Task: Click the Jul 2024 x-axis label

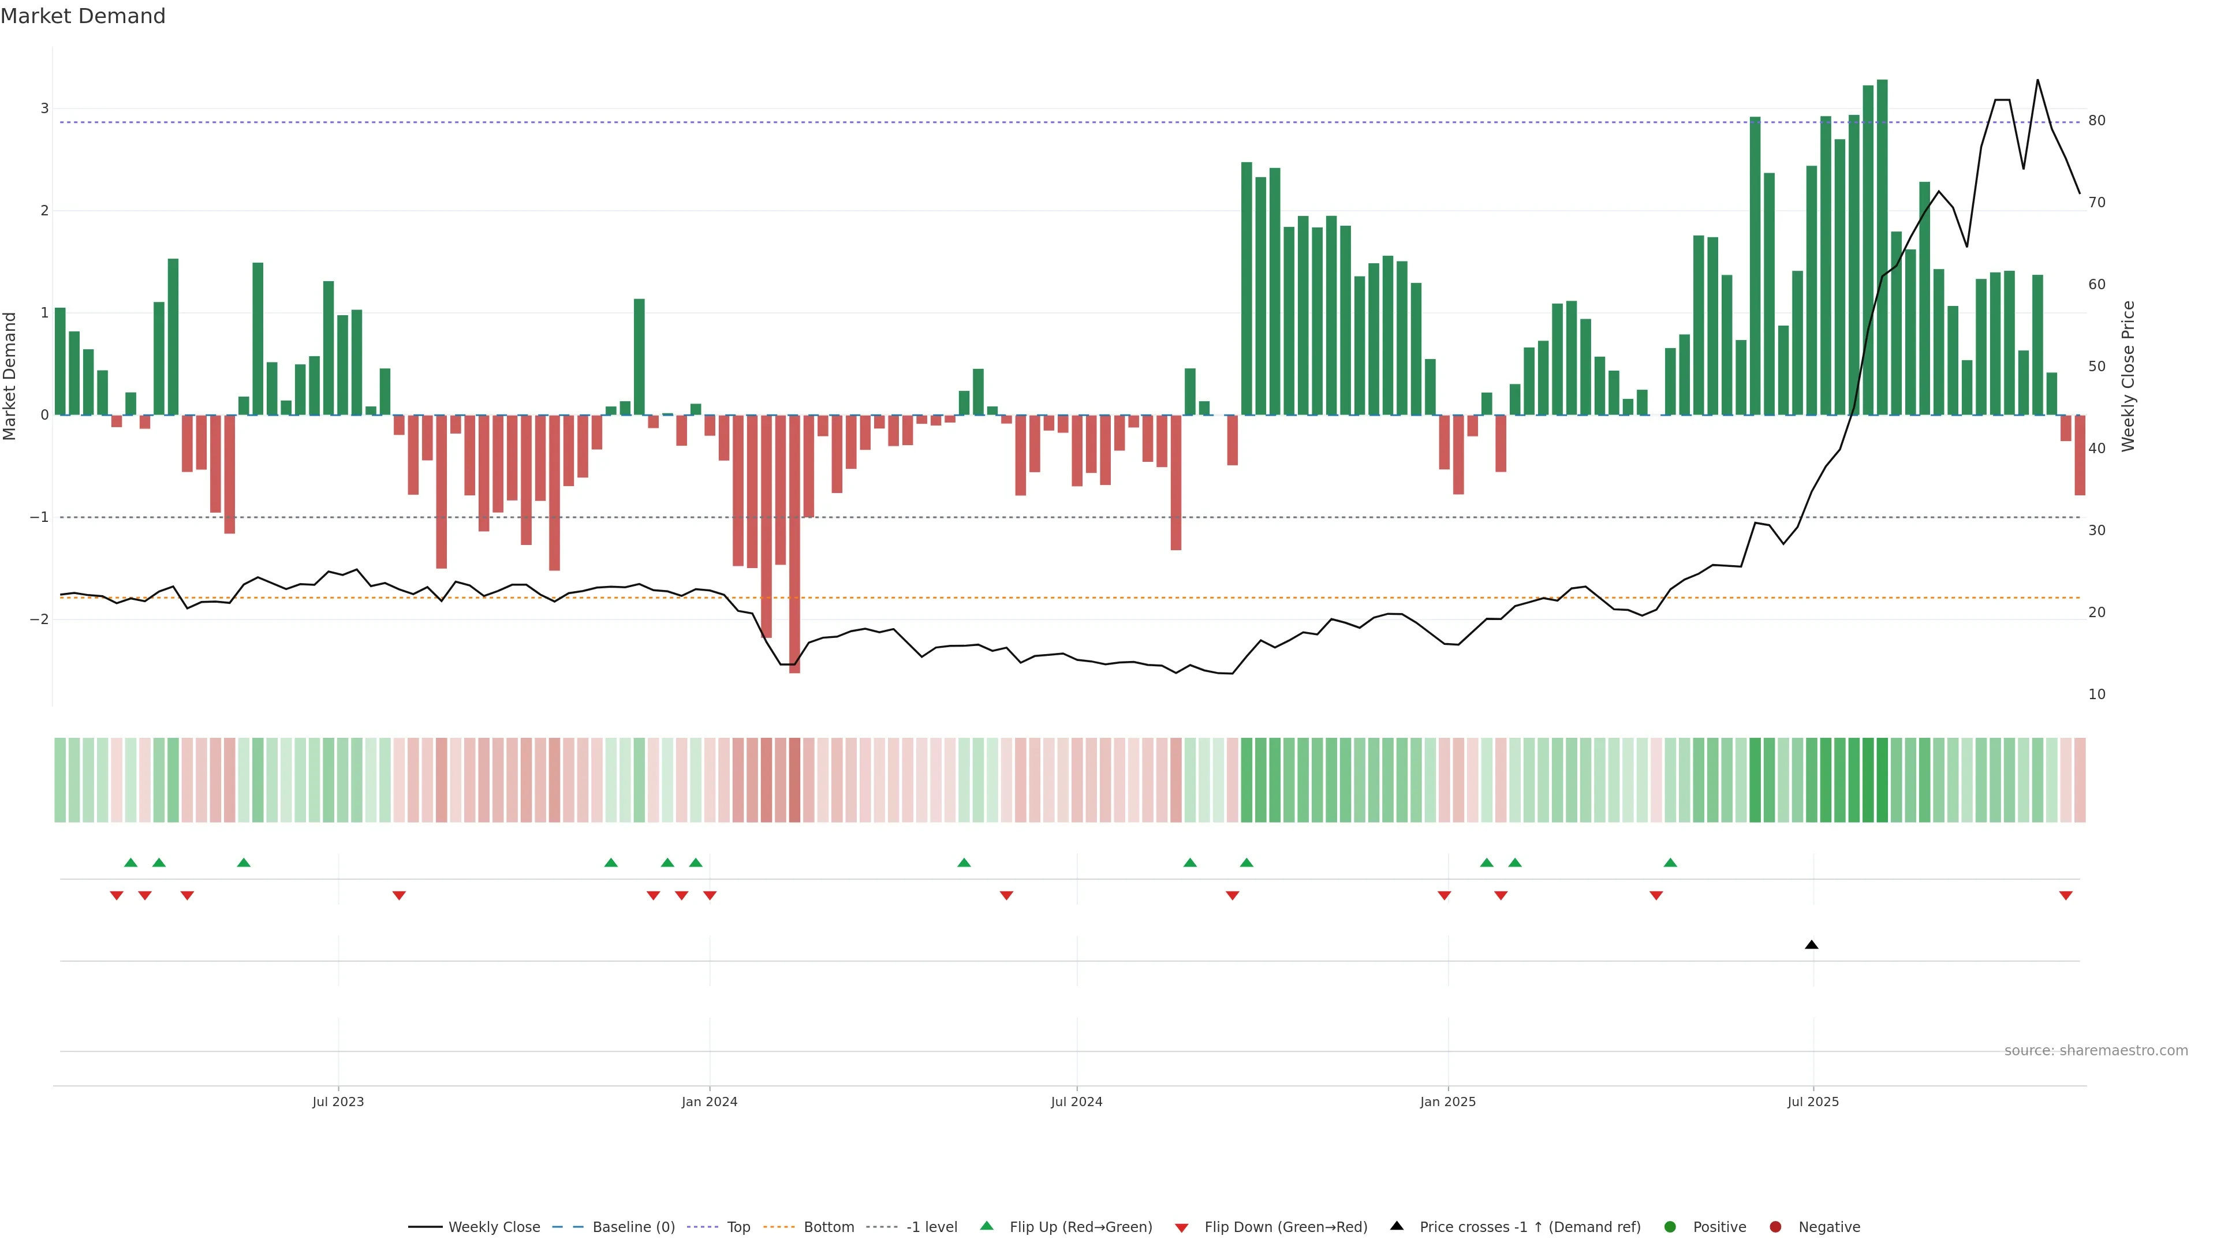Action: (1076, 1102)
